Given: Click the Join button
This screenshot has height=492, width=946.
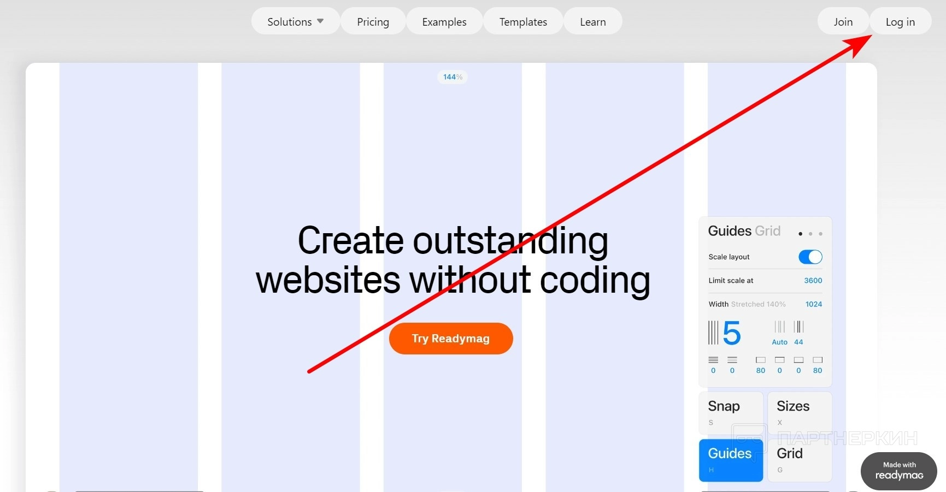Looking at the screenshot, I should pyautogui.click(x=843, y=21).
